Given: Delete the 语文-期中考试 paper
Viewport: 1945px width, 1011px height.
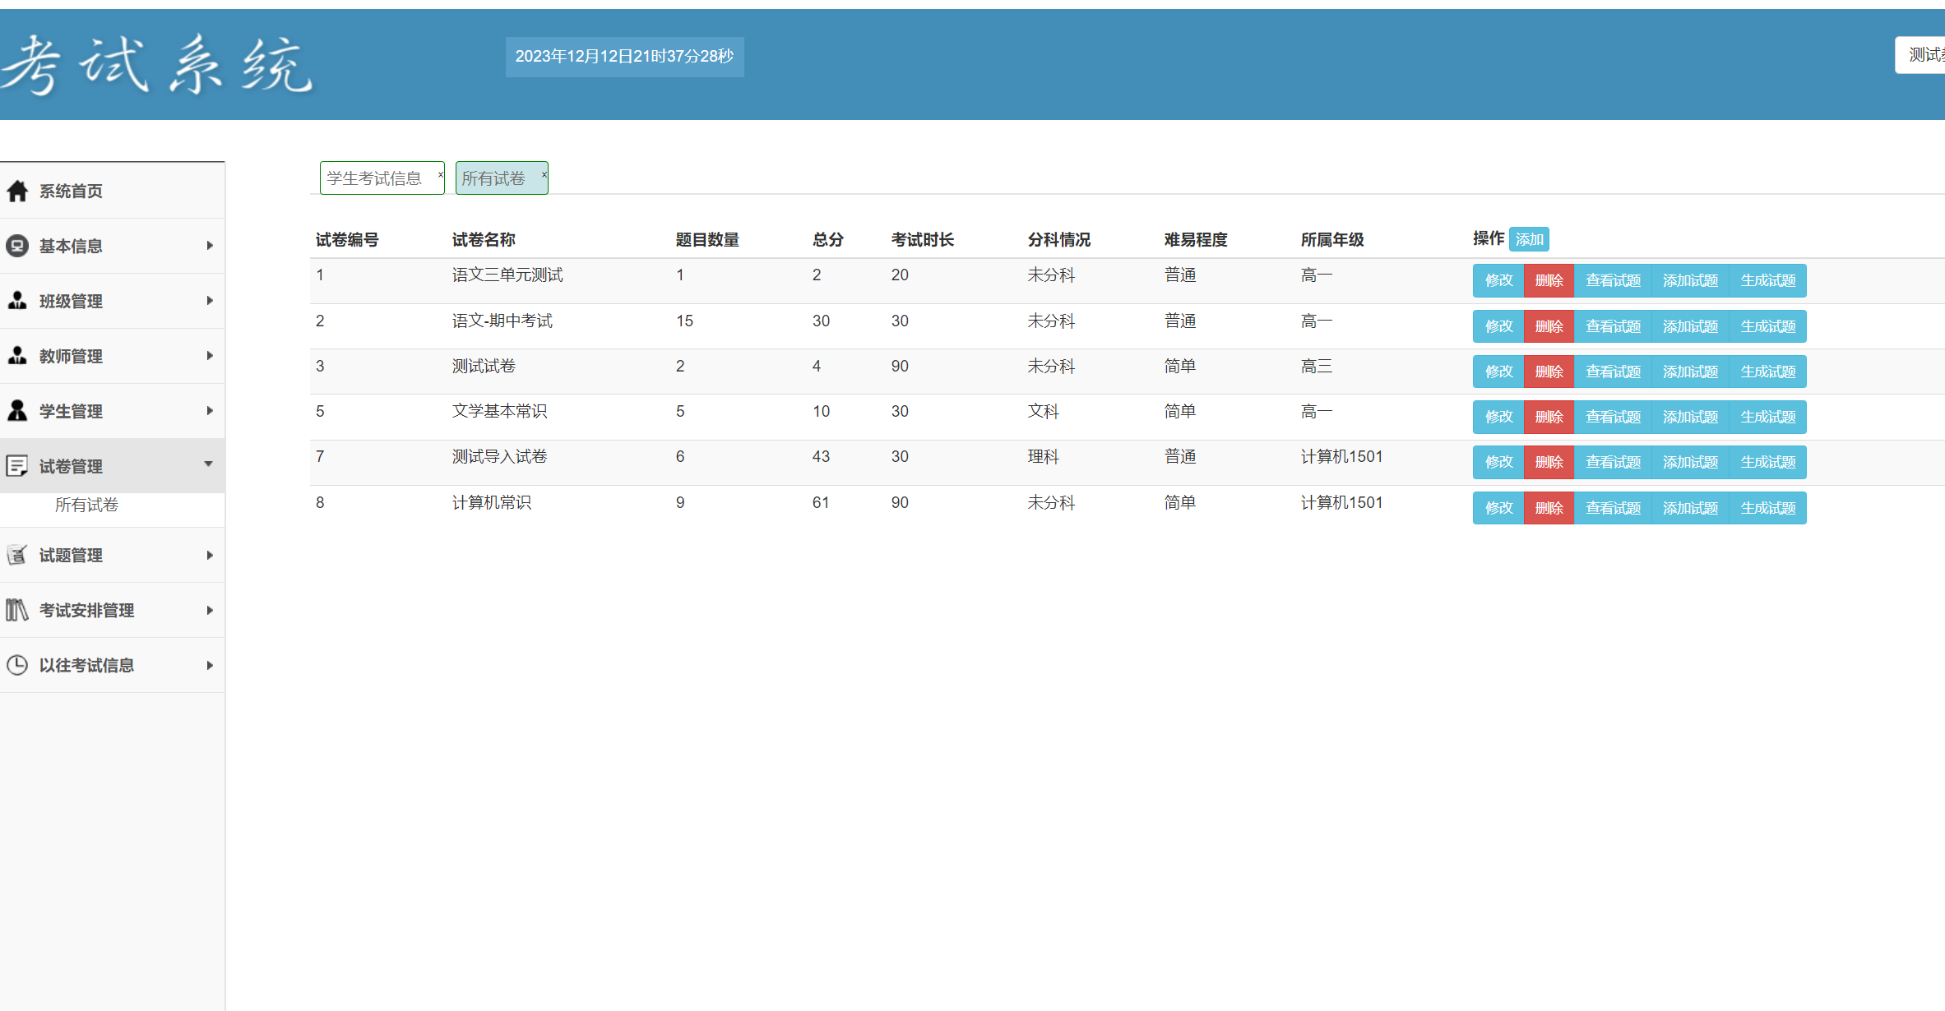Looking at the screenshot, I should point(1548,326).
